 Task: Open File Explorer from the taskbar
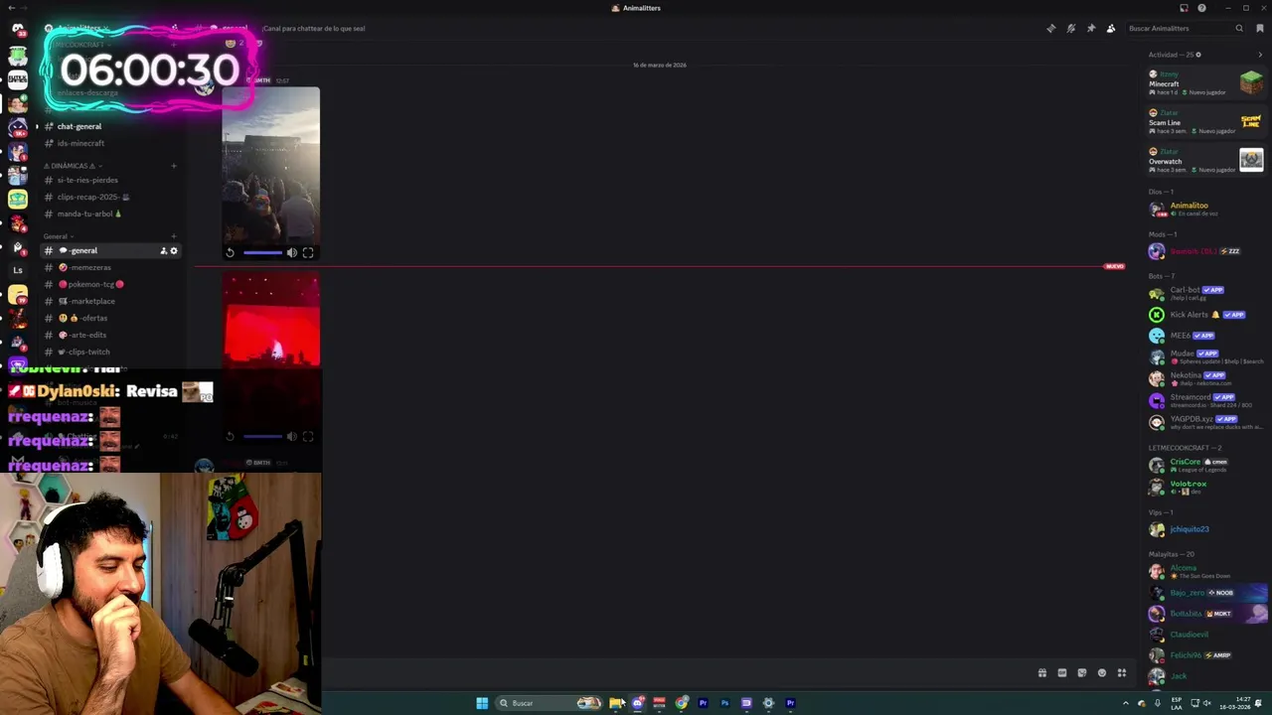coord(616,703)
